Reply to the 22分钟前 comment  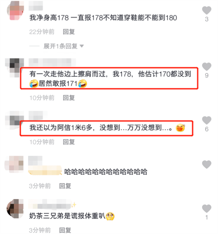pos(69,32)
